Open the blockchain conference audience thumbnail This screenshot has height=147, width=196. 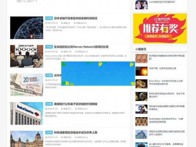[27, 56]
